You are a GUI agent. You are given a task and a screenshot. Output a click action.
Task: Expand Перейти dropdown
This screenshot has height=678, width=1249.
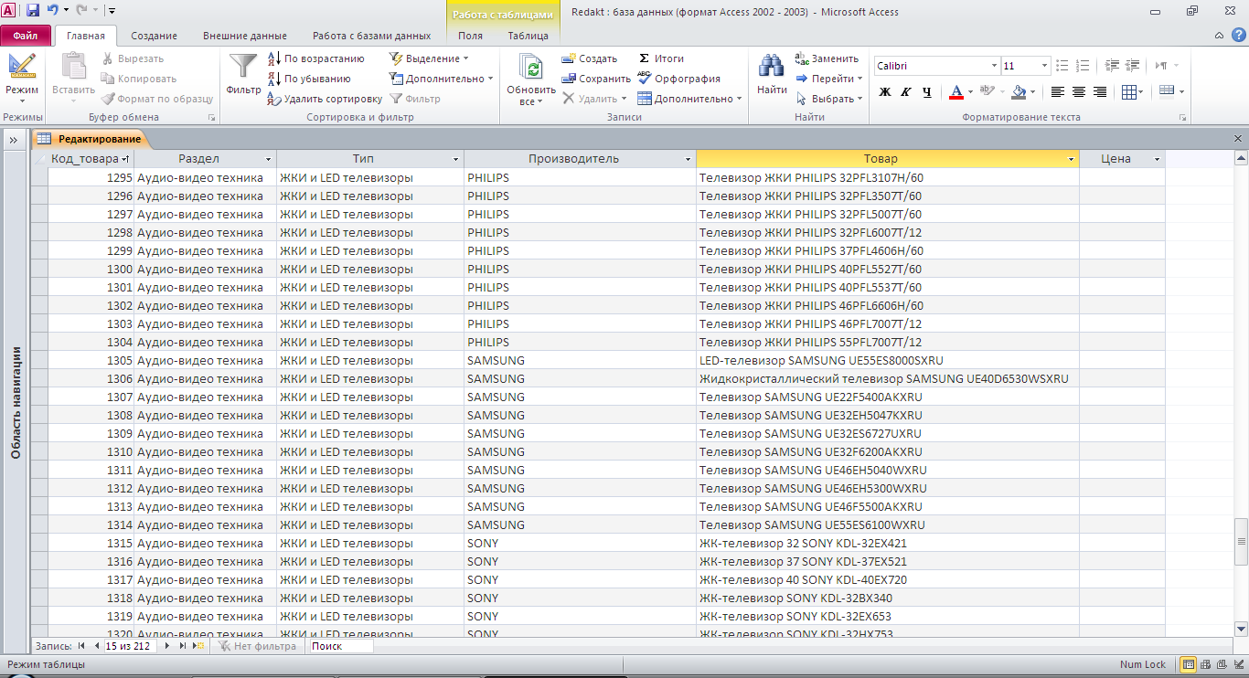click(x=829, y=79)
